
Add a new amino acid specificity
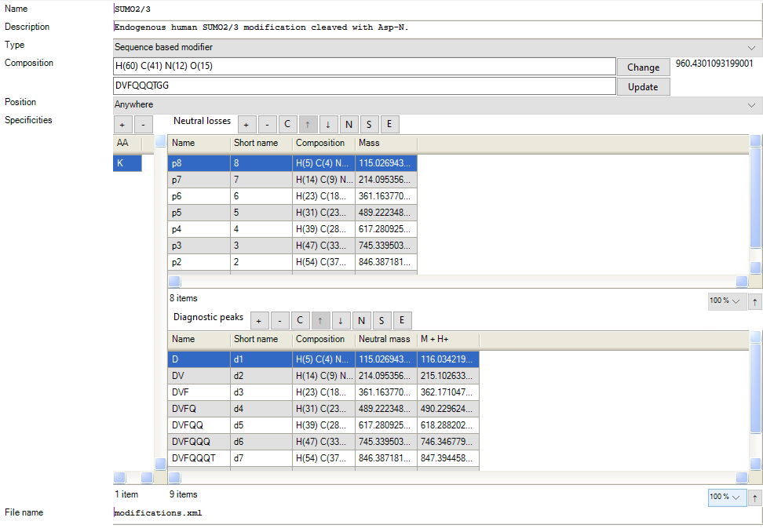click(122, 125)
